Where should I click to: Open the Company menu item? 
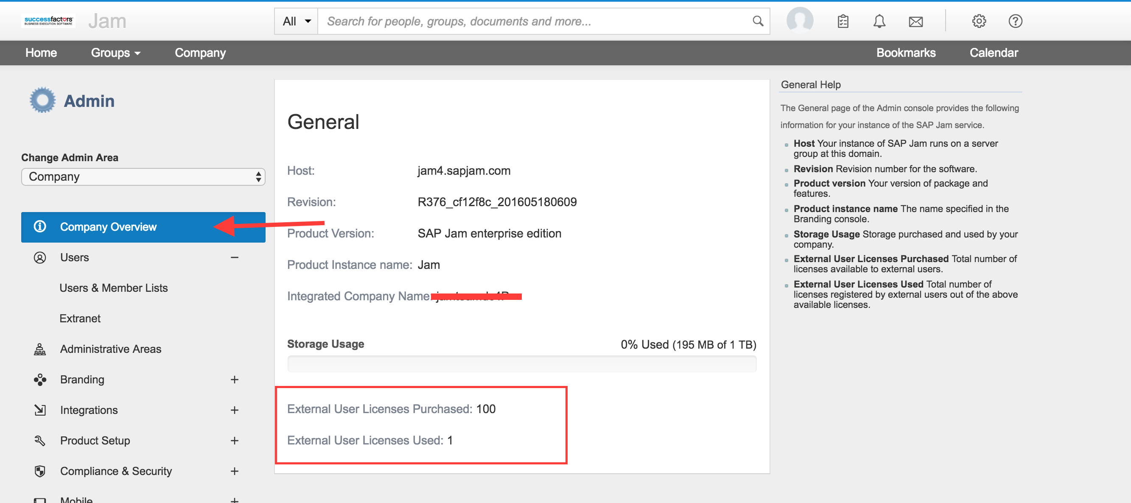200,53
